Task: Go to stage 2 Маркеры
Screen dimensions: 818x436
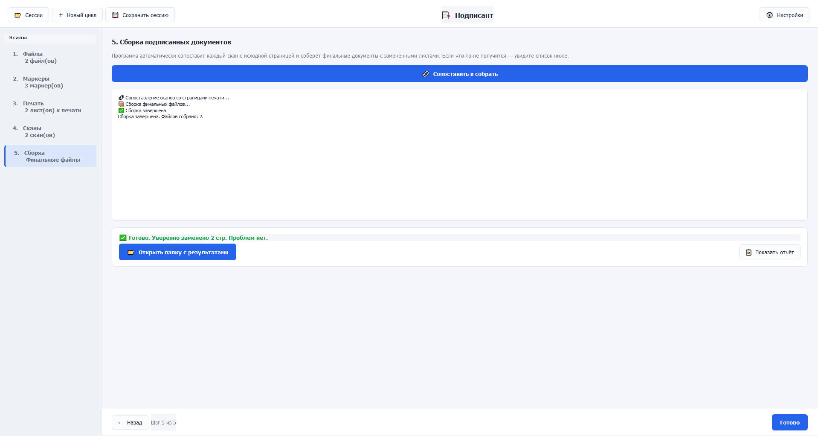Action: point(50,82)
